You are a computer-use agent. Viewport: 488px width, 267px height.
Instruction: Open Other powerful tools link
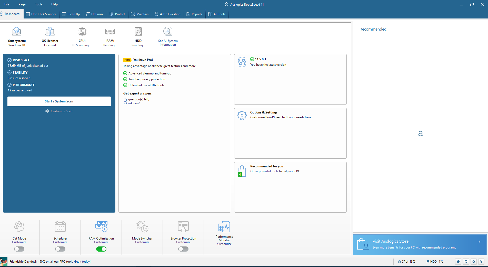264,171
